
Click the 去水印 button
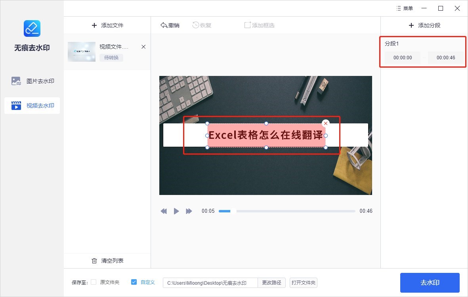coord(430,283)
